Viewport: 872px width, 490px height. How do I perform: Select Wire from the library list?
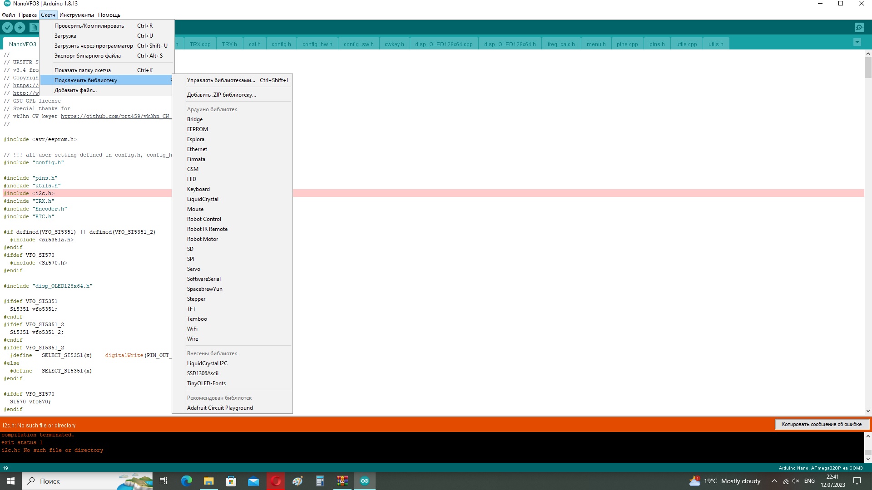tap(193, 339)
